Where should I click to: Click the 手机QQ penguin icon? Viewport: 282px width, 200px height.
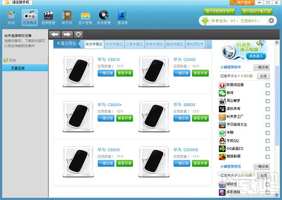click(x=222, y=141)
